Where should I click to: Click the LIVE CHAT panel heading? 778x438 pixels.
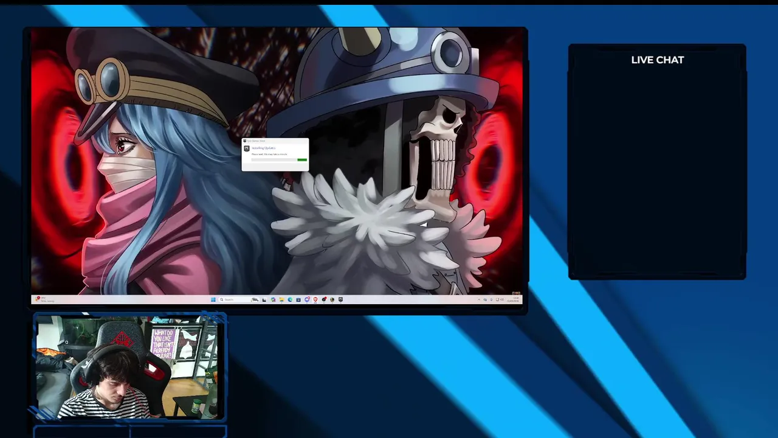point(658,60)
